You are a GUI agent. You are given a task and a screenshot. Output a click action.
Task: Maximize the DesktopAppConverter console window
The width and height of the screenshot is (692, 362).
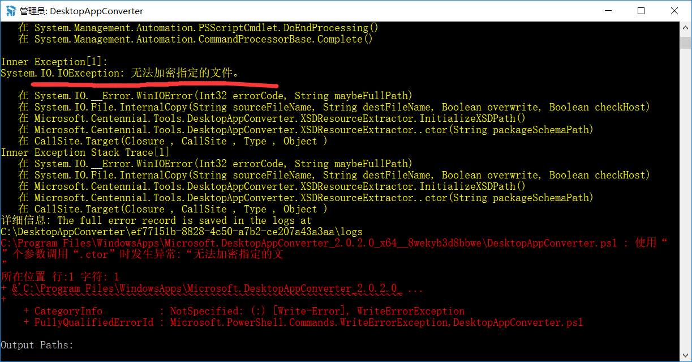(x=641, y=11)
